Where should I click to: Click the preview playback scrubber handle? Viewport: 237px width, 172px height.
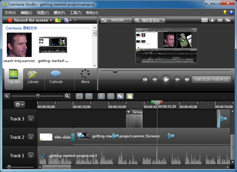pos(115,71)
